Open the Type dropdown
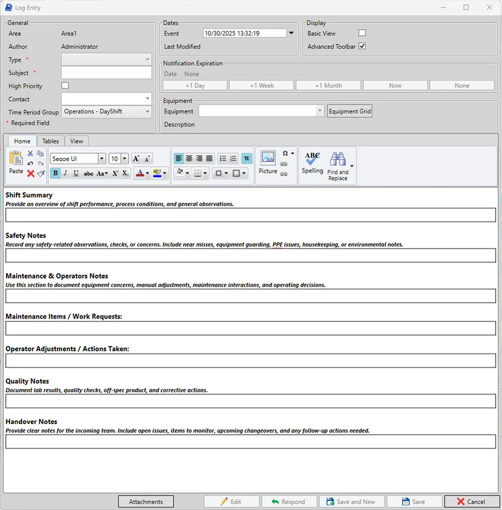The width and height of the screenshot is (502, 510). pyautogui.click(x=148, y=59)
